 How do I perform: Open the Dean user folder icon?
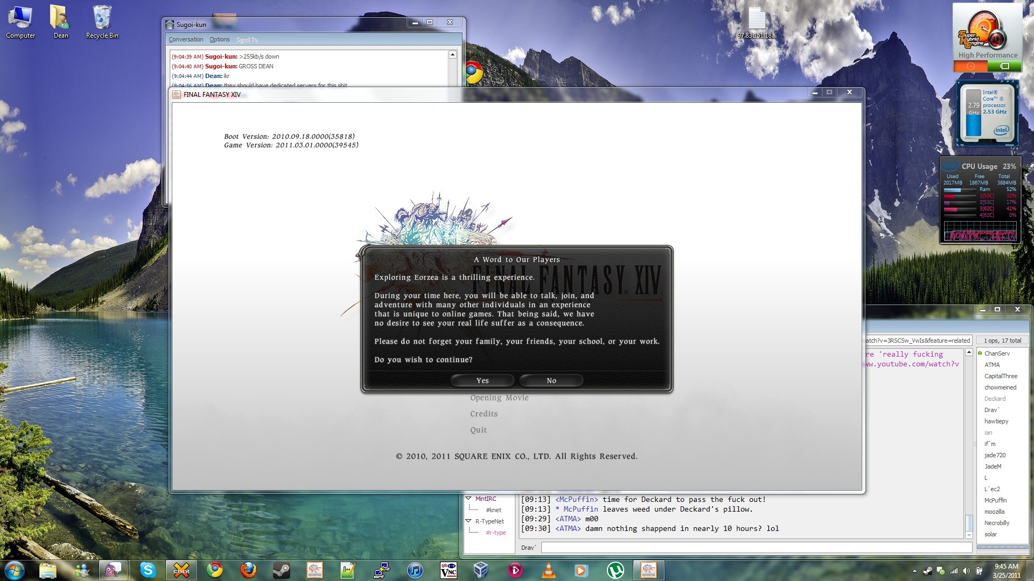pos(61,23)
